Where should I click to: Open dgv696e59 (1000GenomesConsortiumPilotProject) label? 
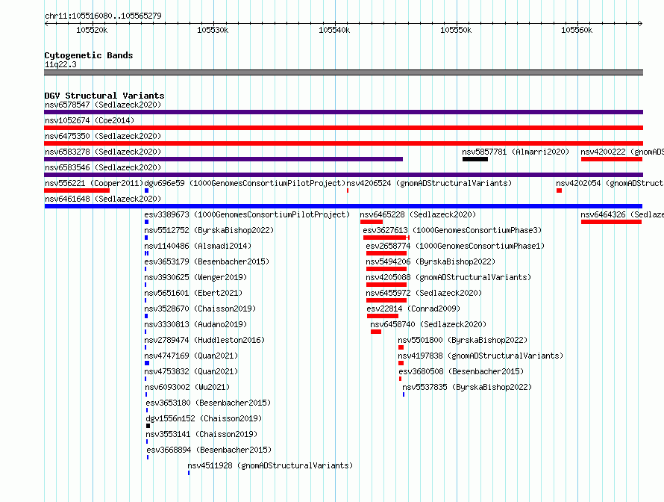click(245, 183)
